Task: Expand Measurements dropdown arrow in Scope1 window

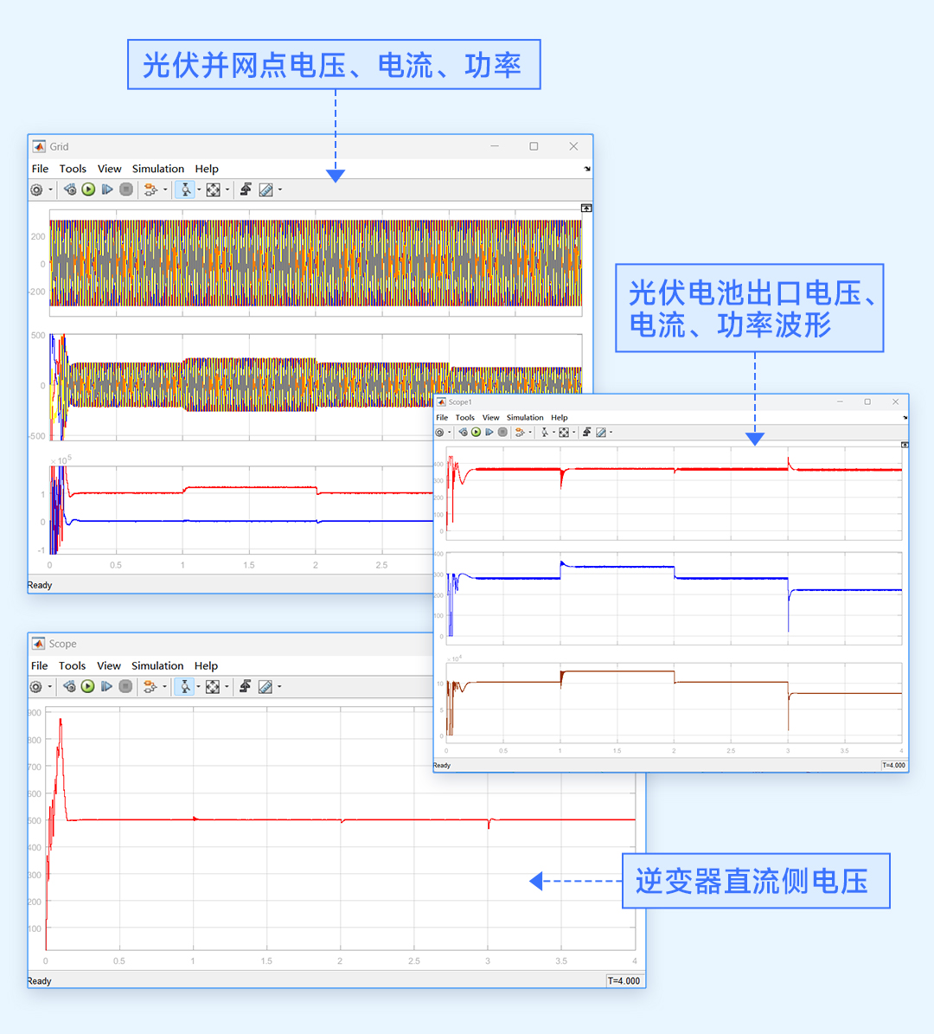Action: [x=611, y=433]
